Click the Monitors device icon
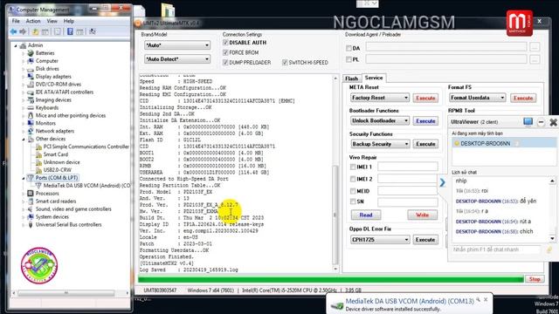559x314 pixels. coord(31,123)
